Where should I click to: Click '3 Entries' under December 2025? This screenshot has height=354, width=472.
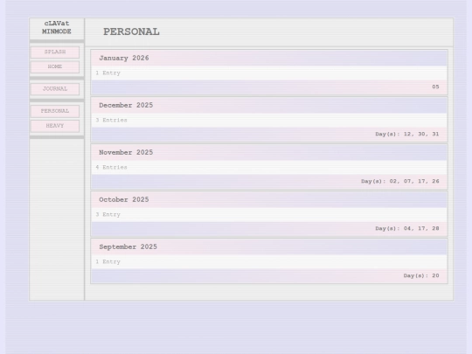point(111,120)
